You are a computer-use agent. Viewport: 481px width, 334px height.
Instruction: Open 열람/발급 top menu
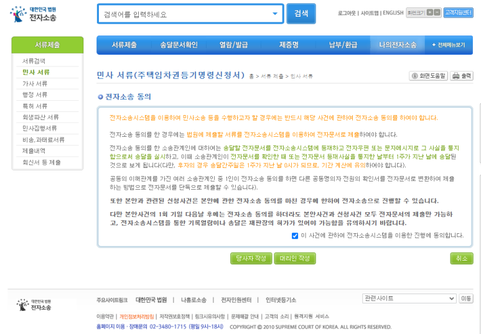coord(233,45)
